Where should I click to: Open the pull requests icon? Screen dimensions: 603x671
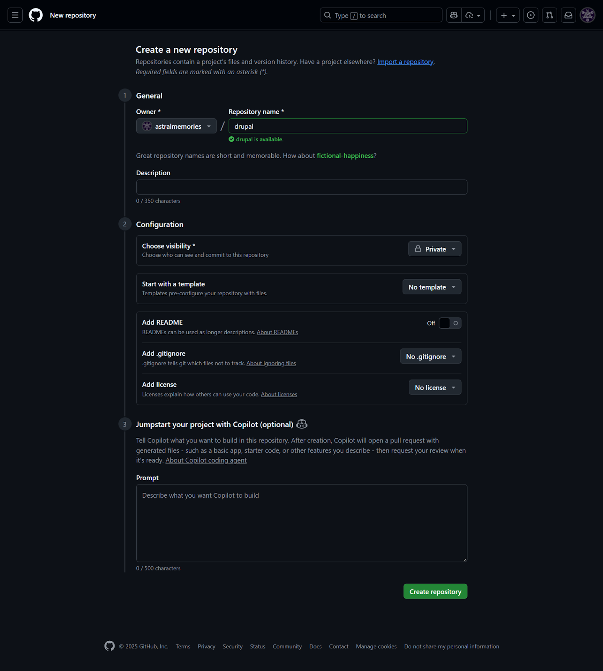coord(549,16)
